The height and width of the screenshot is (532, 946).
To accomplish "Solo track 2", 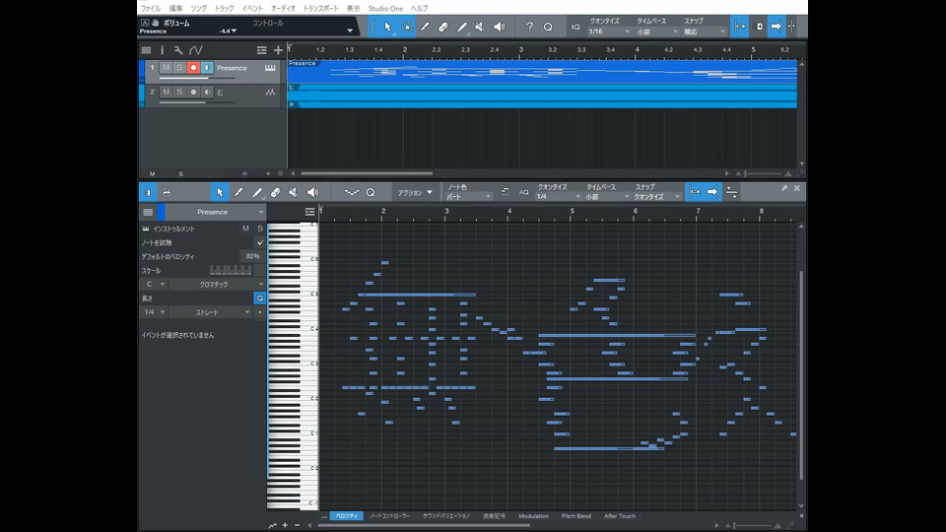I will [179, 93].
